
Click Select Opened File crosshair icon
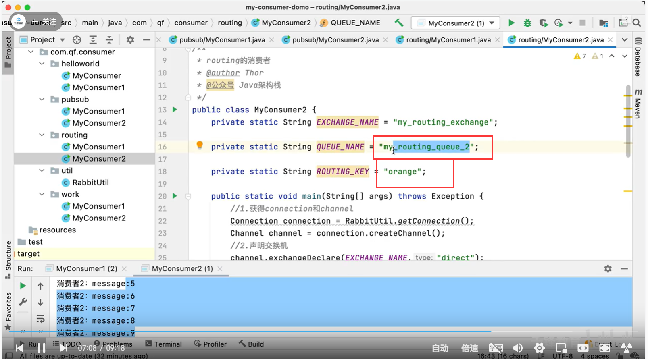click(x=77, y=39)
